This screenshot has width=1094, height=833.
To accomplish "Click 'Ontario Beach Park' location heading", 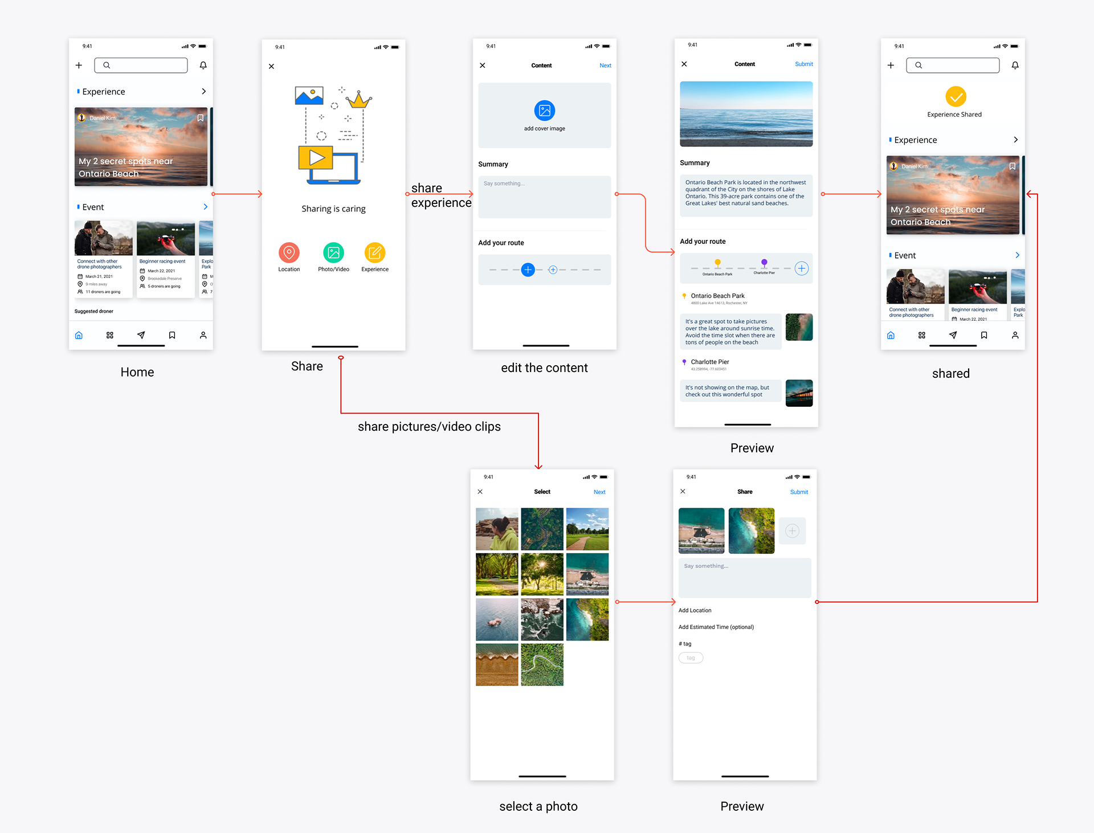I will tap(718, 296).
